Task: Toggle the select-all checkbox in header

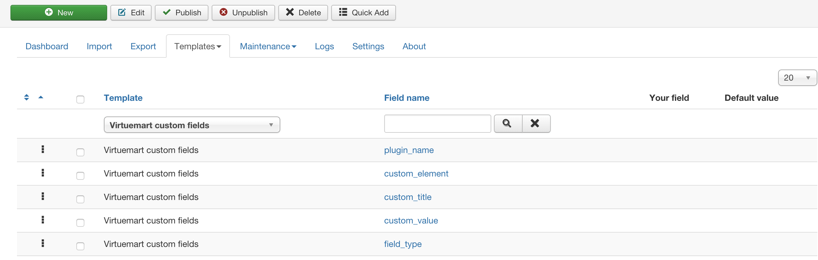Action: [x=80, y=99]
